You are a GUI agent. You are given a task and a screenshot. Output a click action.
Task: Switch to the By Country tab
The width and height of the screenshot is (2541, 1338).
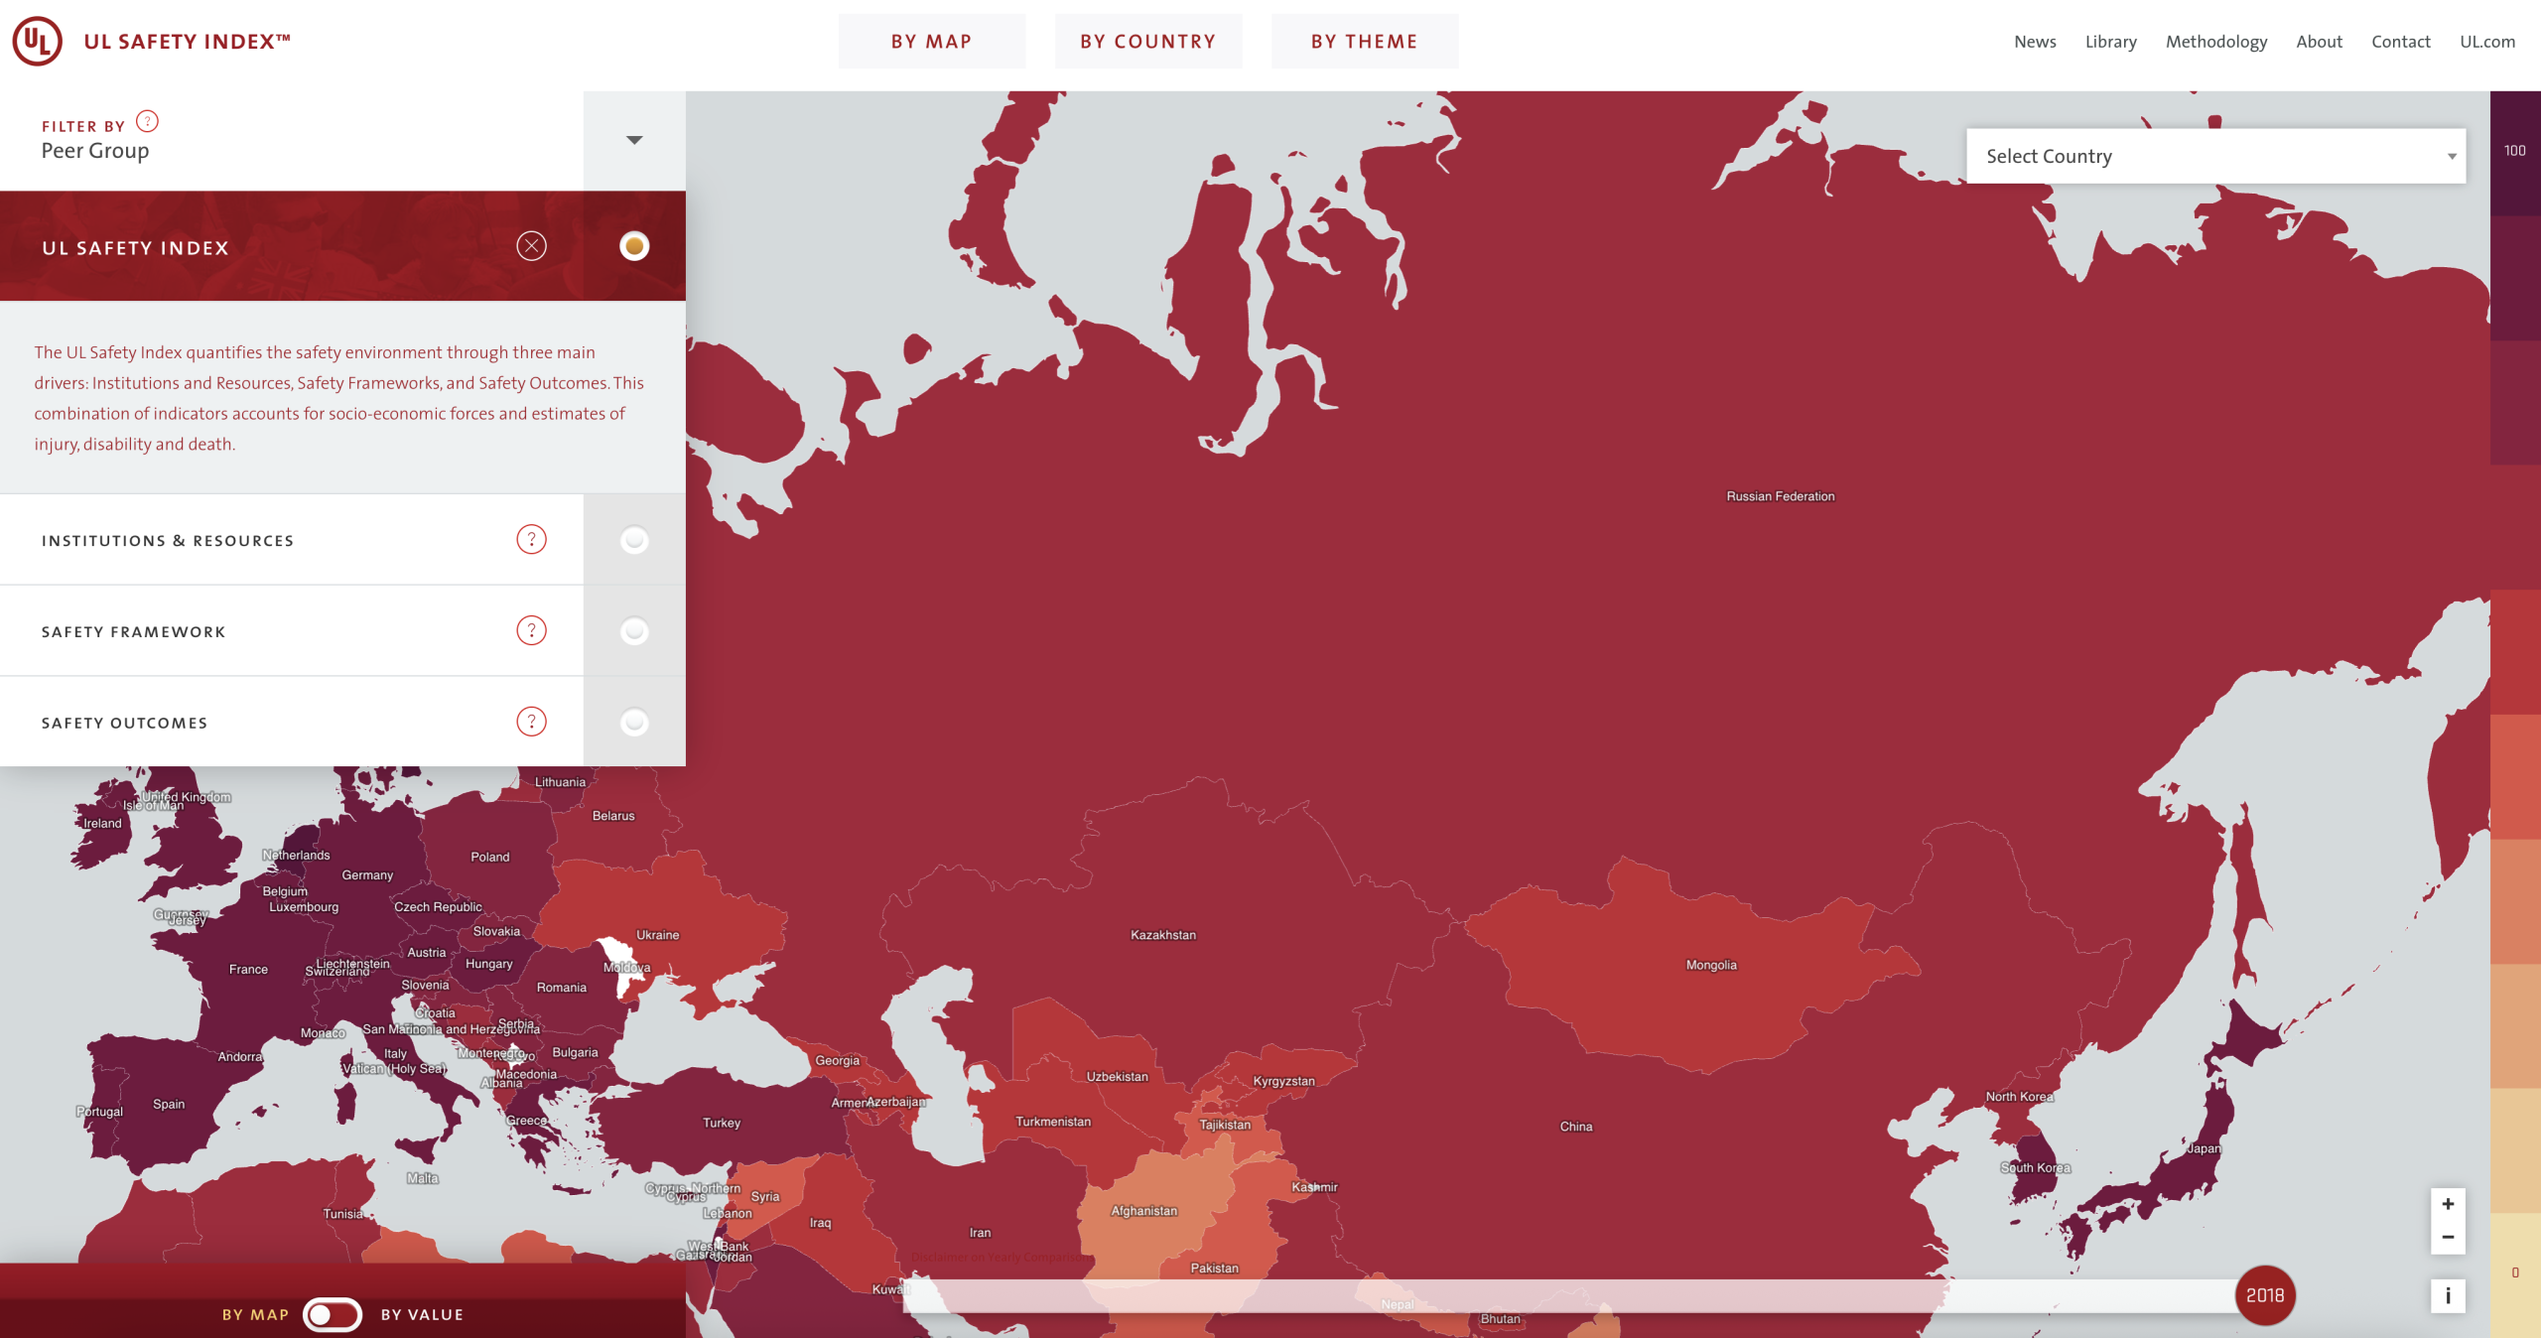[1147, 42]
